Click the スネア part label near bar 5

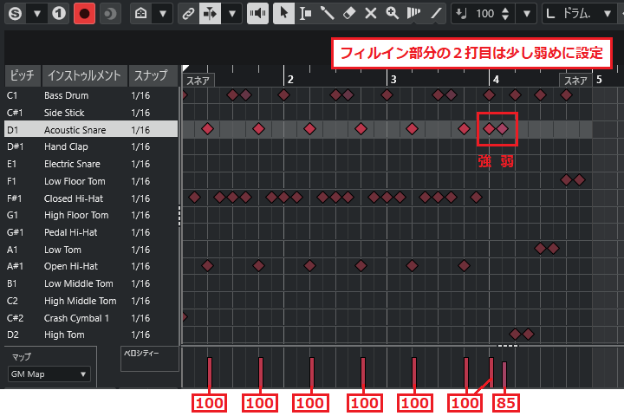click(575, 81)
